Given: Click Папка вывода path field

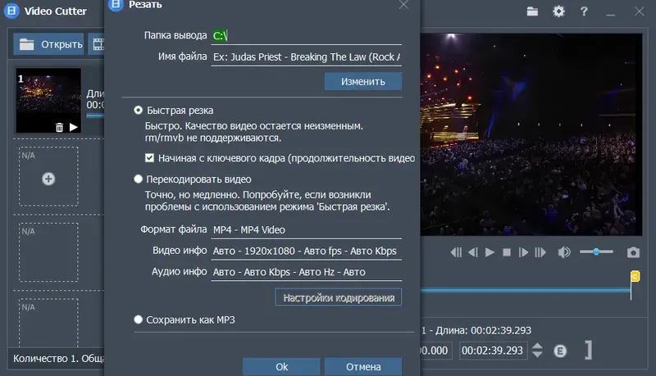Looking at the screenshot, I should [306, 36].
